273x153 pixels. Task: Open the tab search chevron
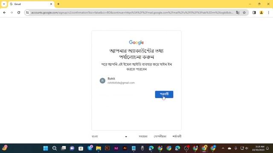(x=4, y=4)
